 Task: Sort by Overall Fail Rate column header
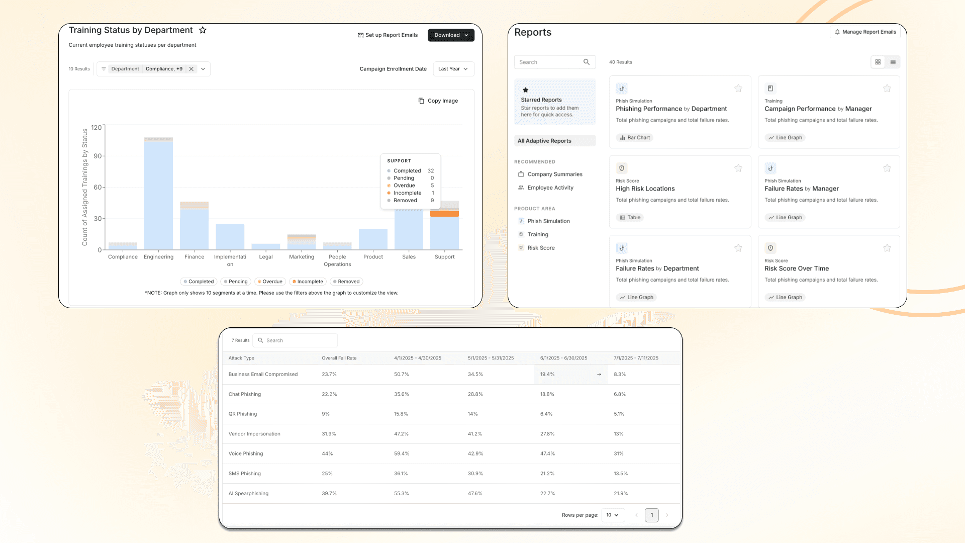339,358
